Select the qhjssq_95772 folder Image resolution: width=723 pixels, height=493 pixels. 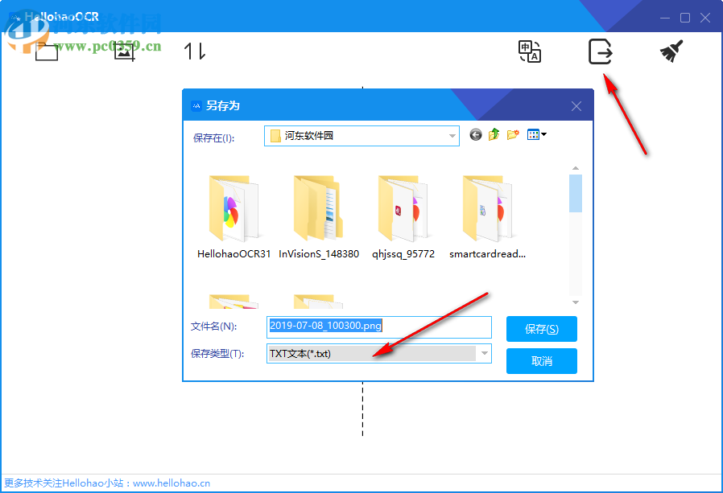coord(403,217)
